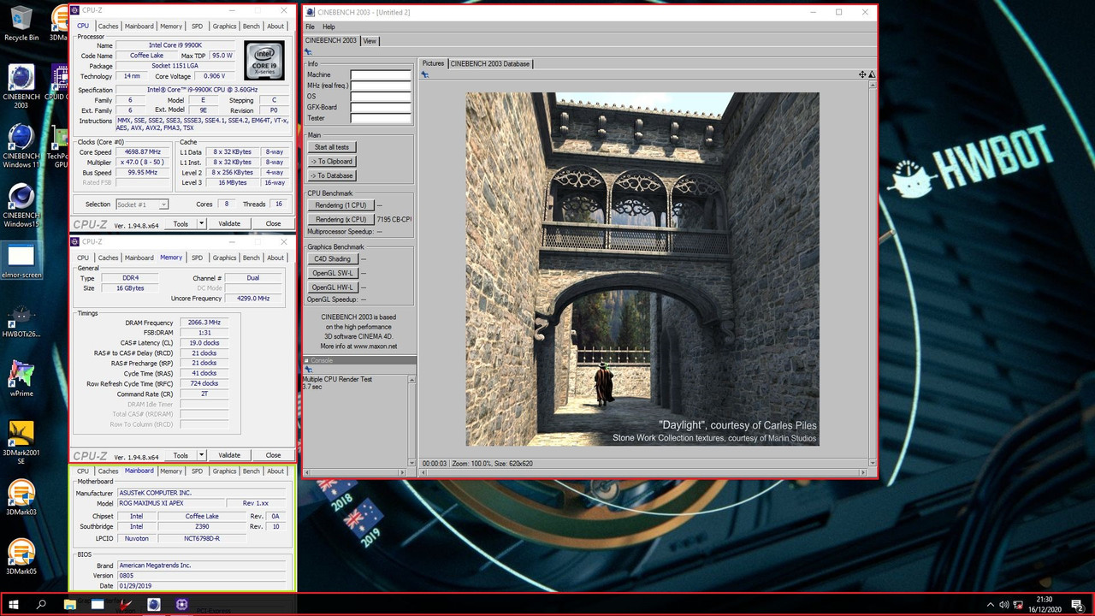Open CINEBENCH 2003 desktop shortcut
Image resolution: width=1095 pixels, height=616 pixels.
[21, 86]
